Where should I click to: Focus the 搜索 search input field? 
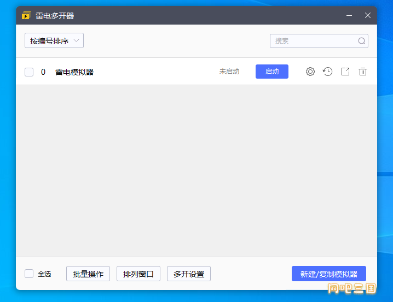click(319, 41)
